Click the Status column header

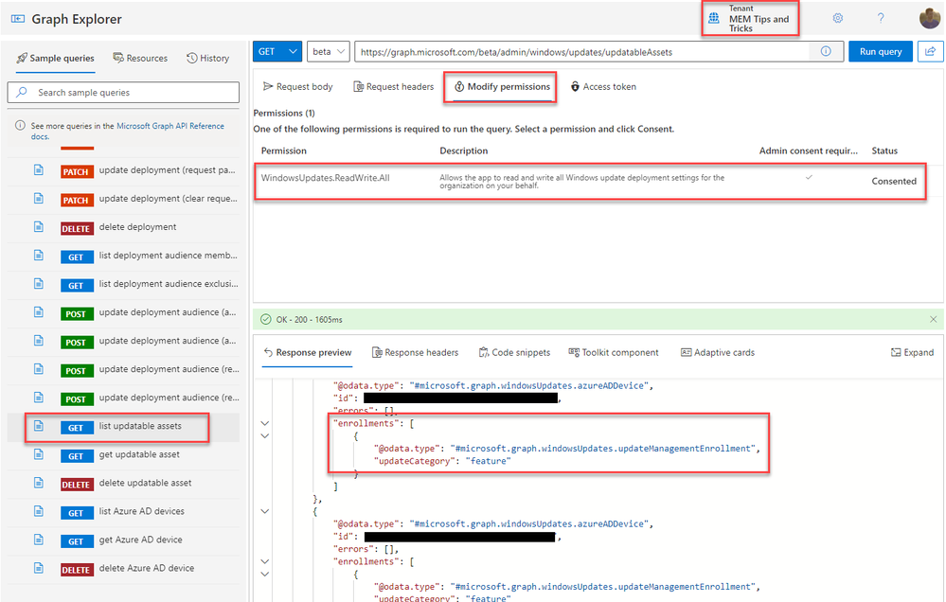(x=884, y=150)
